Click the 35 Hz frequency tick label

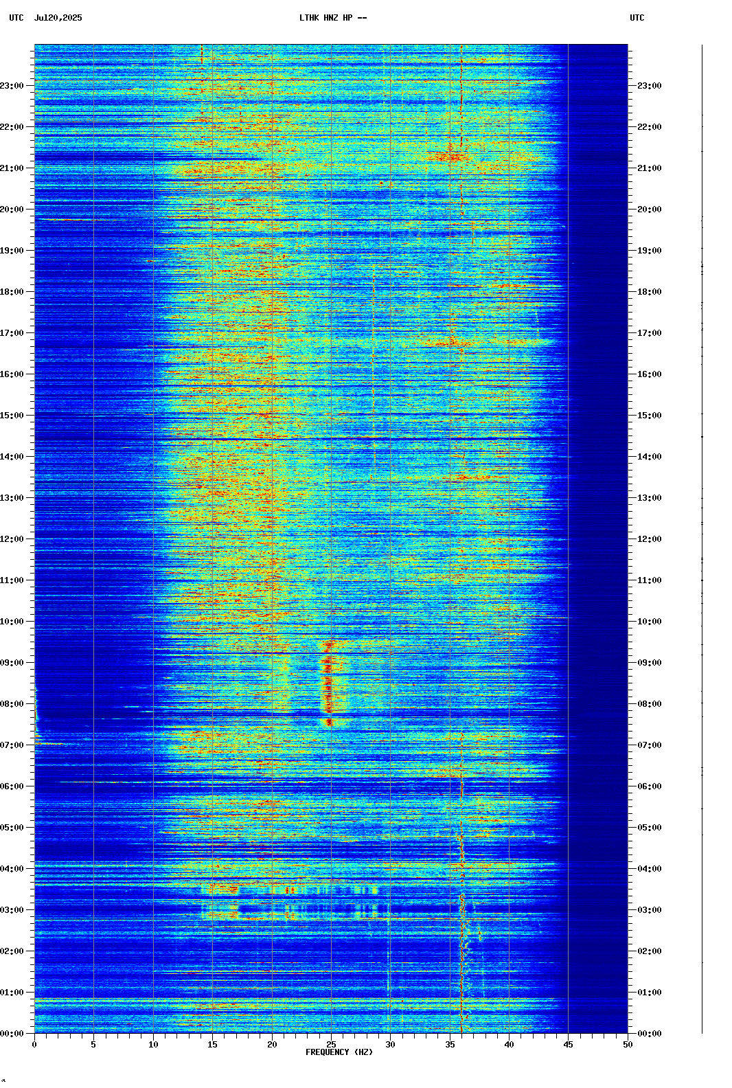450,1045
